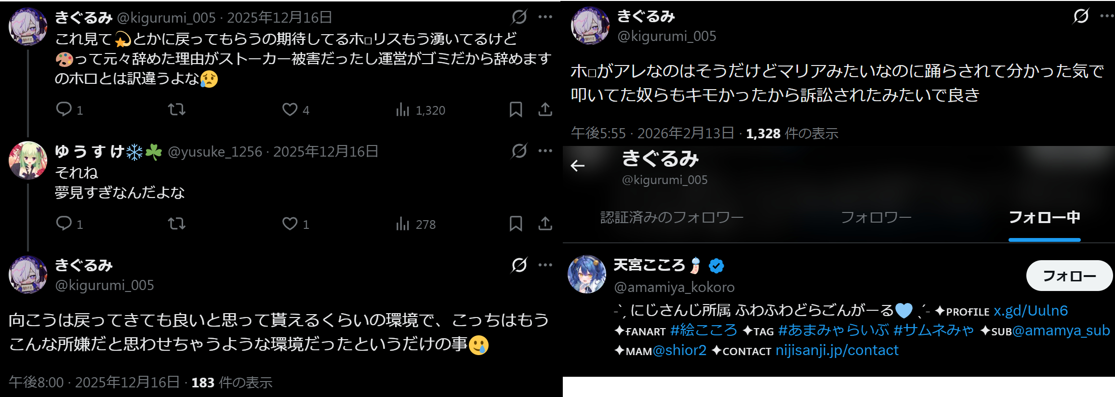Open the #あまみゃらいぶ hashtag

pos(834,331)
